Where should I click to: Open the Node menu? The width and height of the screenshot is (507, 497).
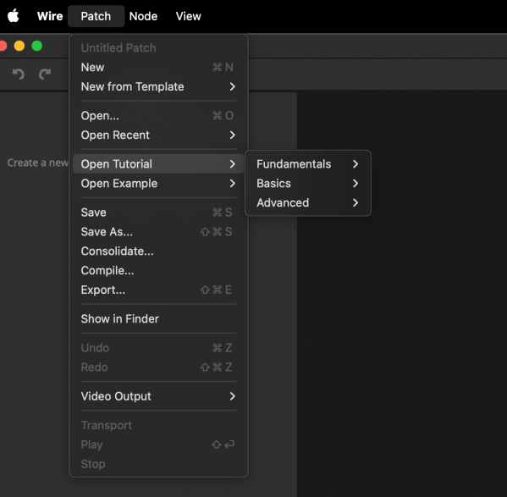[143, 16]
